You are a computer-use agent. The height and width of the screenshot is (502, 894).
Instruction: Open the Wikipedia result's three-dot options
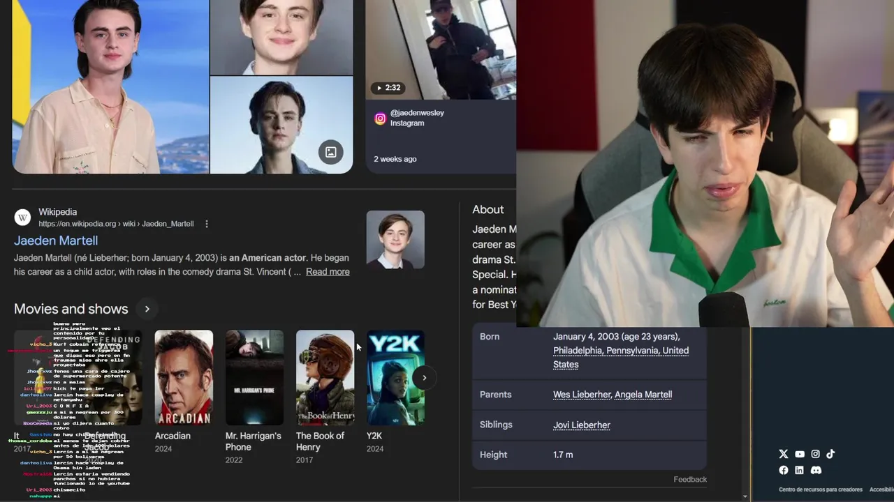(x=207, y=224)
